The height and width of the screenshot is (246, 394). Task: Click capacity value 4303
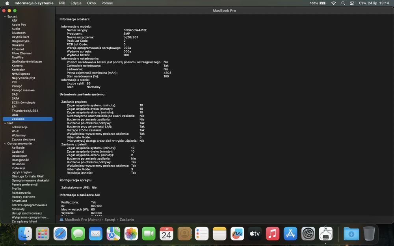click(167, 73)
